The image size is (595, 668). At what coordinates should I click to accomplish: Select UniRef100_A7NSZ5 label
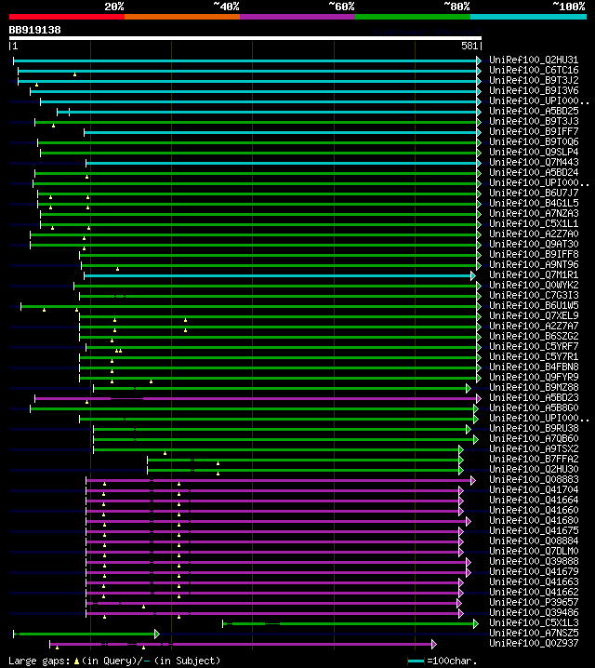(x=534, y=633)
